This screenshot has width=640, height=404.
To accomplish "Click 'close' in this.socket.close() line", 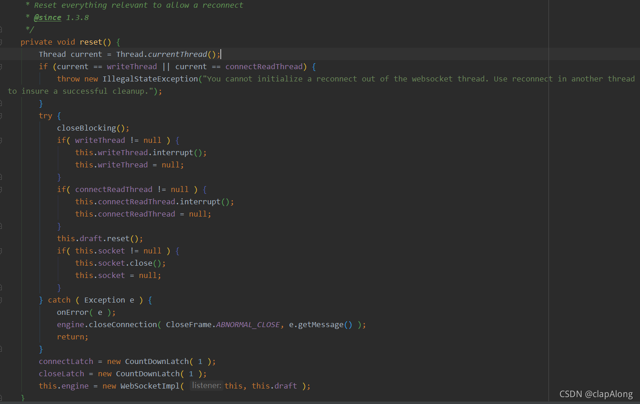I will (141, 263).
